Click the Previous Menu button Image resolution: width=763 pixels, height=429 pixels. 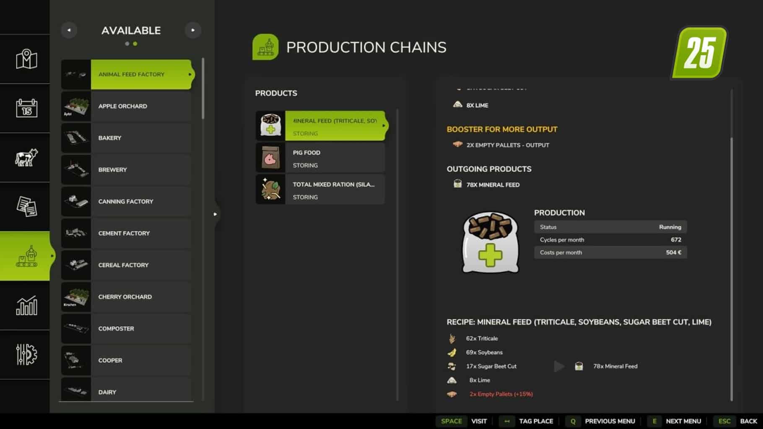[x=600, y=421]
